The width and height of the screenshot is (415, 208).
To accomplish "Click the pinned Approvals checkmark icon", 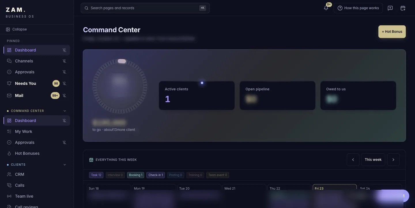I will point(9,72).
